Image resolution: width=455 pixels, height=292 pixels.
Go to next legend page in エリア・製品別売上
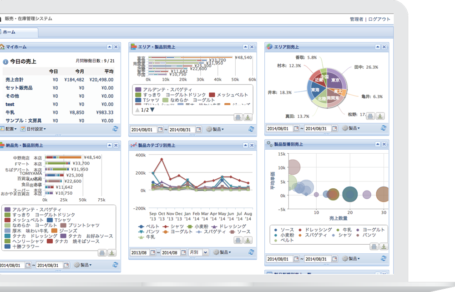152,110
